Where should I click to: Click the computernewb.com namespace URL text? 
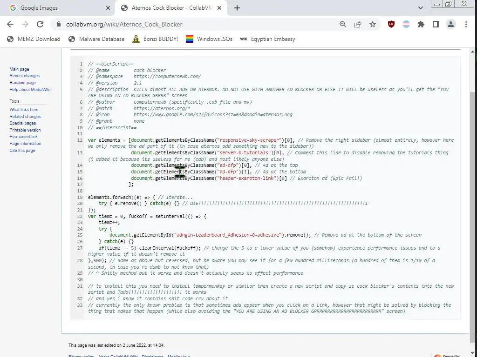tap(167, 77)
